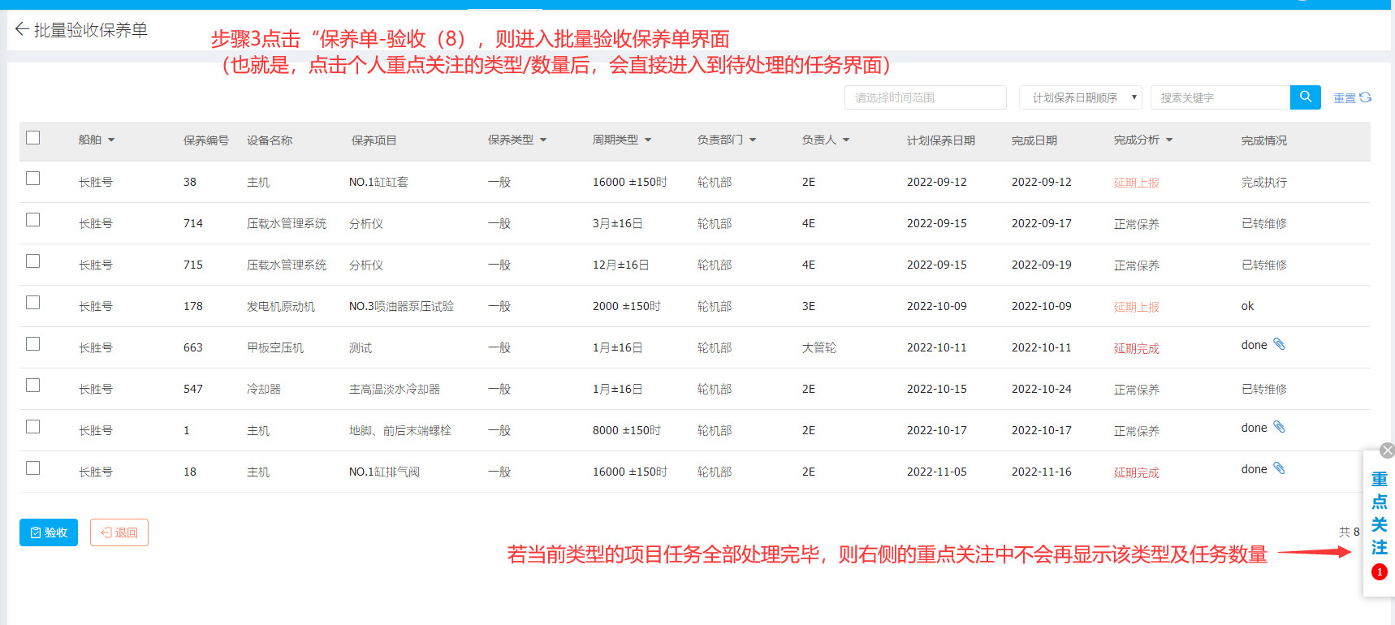The image size is (1395, 625).
Task: Click 完成执行 in the first row
Action: pyautogui.click(x=1264, y=183)
